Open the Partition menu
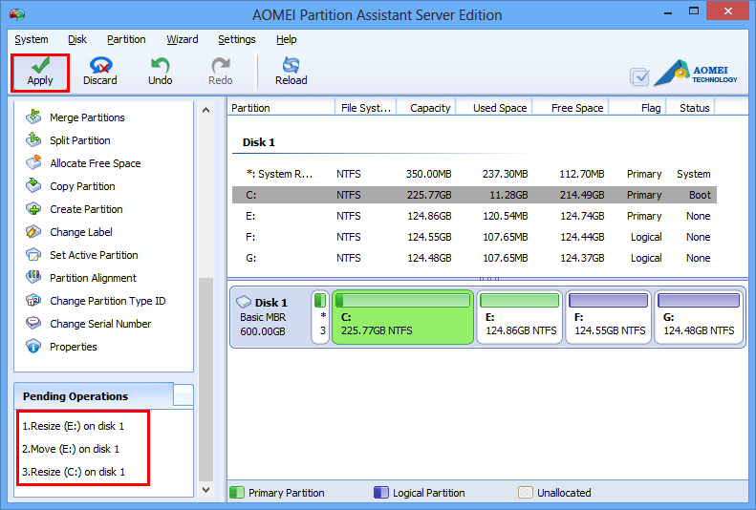The height and width of the screenshot is (510, 756). pyautogui.click(x=126, y=39)
